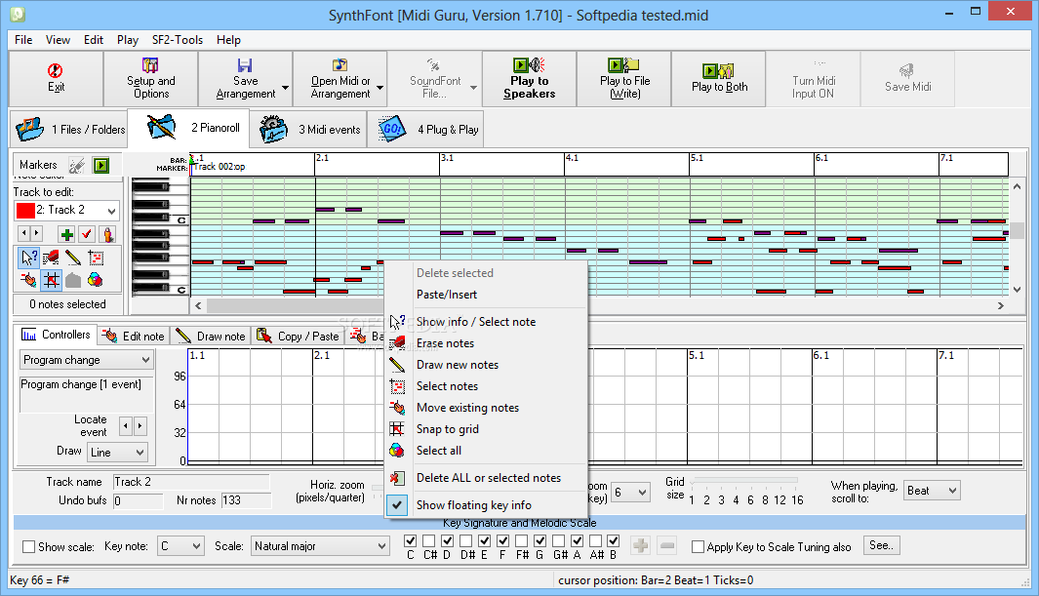This screenshot has width=1039, height=596.
Task: Click the marker edit icon next to Markers
Action: pos(77,165)
